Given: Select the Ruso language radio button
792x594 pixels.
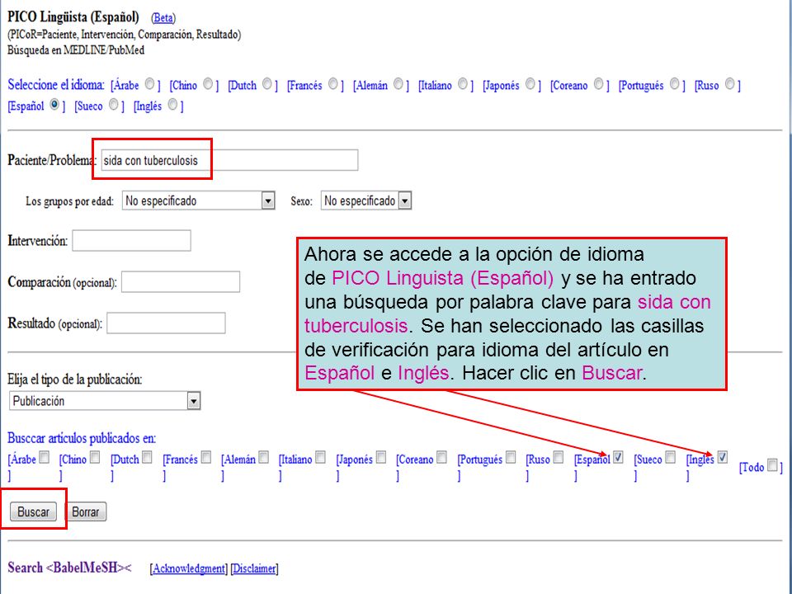Looking at the screenshot, I should [x=730, y=83].
